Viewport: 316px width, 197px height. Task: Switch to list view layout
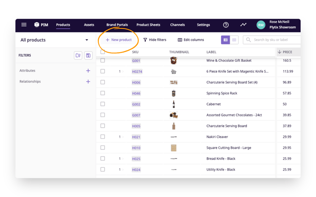(x=226, y=40)
